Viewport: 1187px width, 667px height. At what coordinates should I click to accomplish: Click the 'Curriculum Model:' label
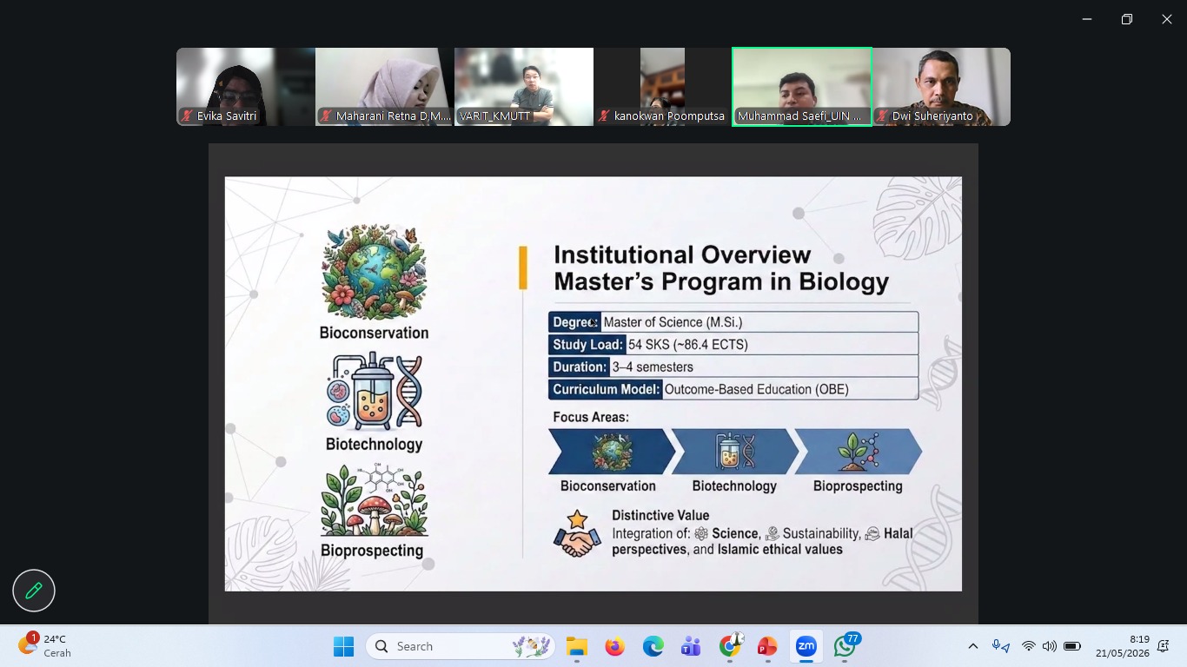click(x=606, y=389)
